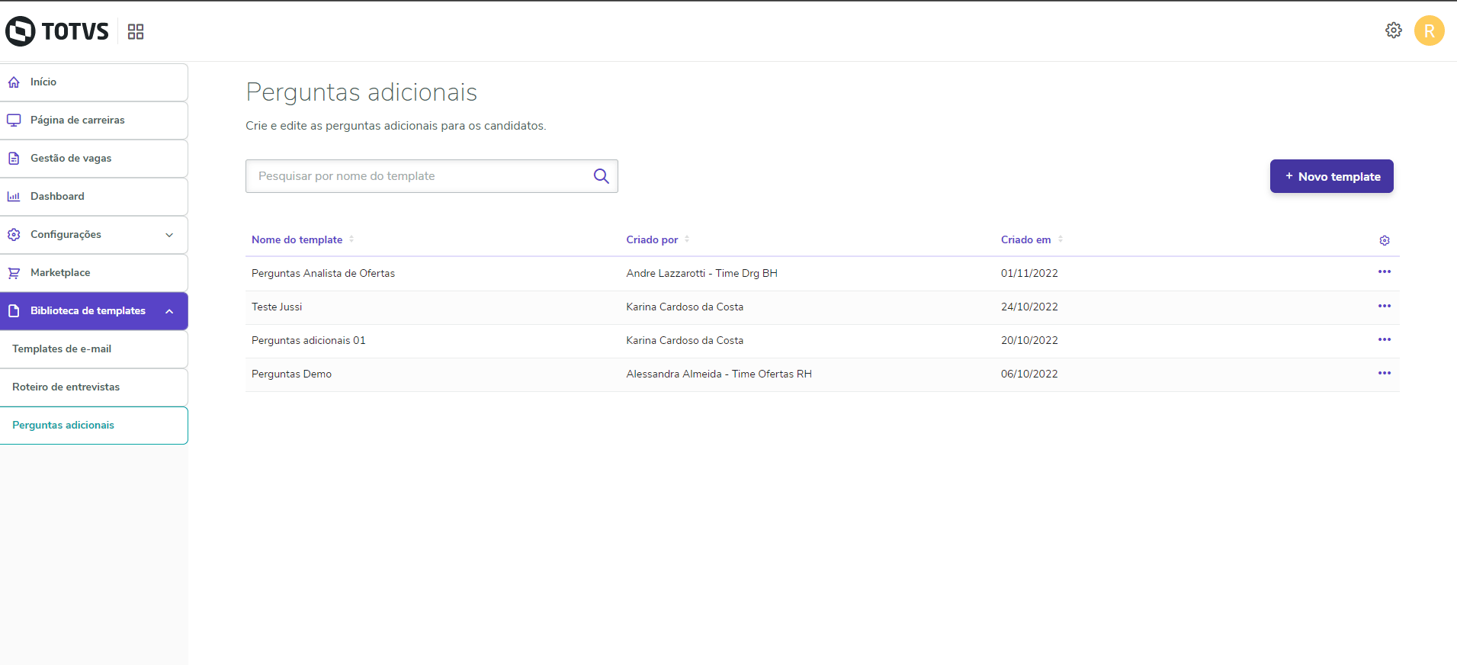Open the user avatar R menu
This screenshot has width=1457, height=665.
[1430, 31]
